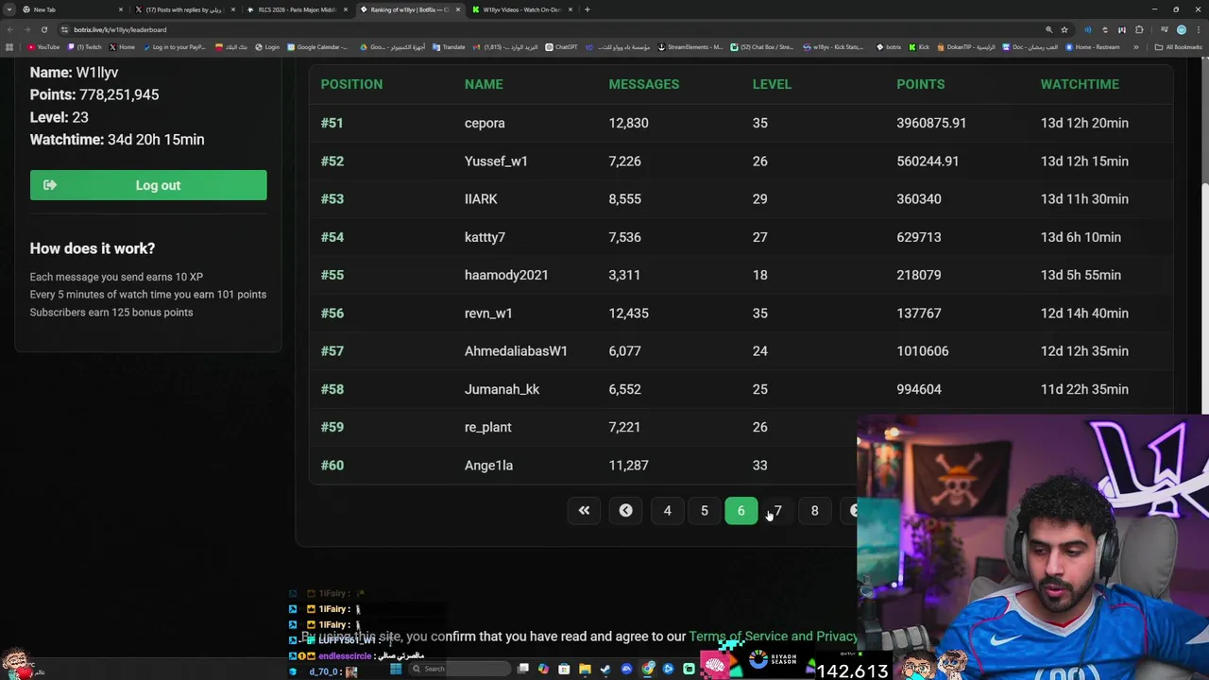Open the DokanTIP bookmark
This screenshot has width=1209, height=680.
click(x=966, y=47)
